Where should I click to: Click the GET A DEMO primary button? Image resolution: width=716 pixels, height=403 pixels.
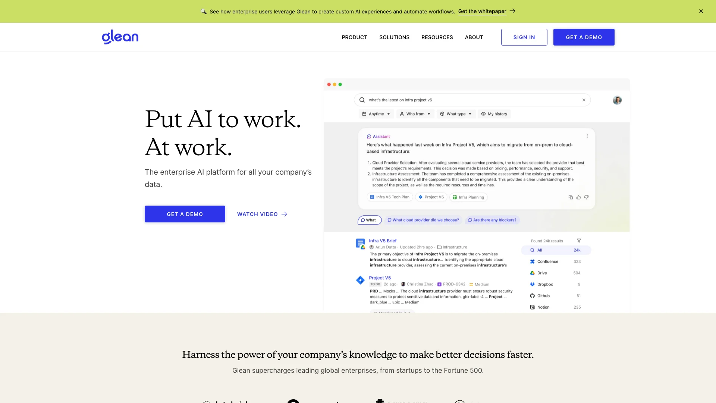pyautogui.click(x=185, y=214)
